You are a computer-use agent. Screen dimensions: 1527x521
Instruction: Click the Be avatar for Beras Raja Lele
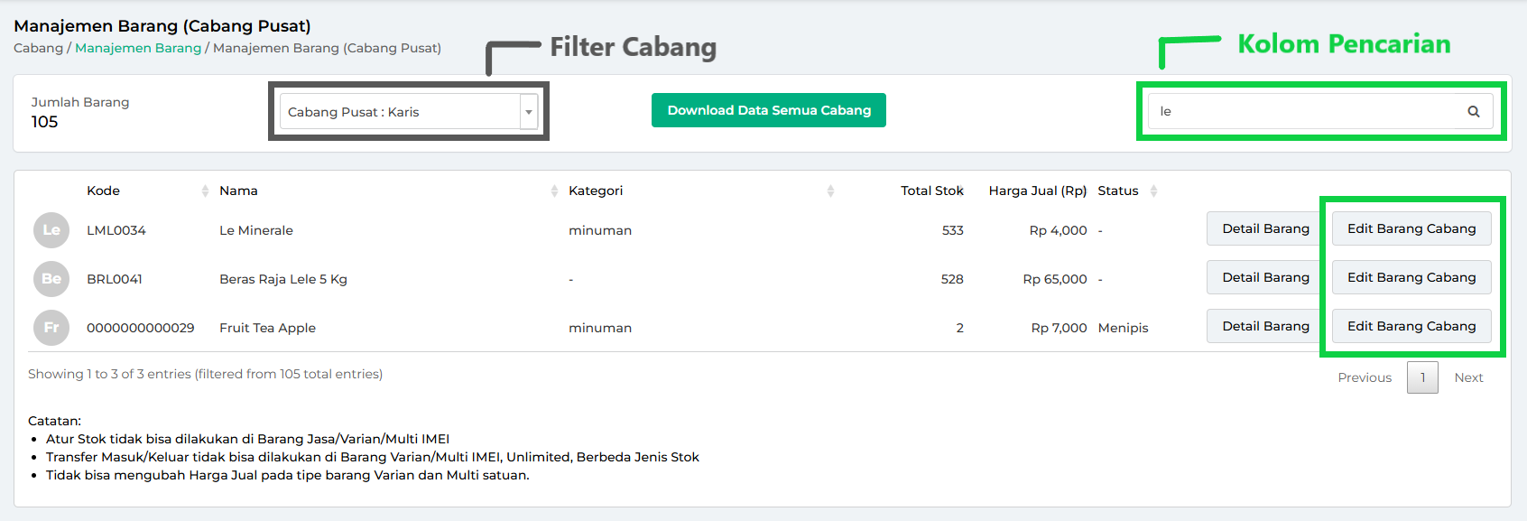click(x=51, y=279)
